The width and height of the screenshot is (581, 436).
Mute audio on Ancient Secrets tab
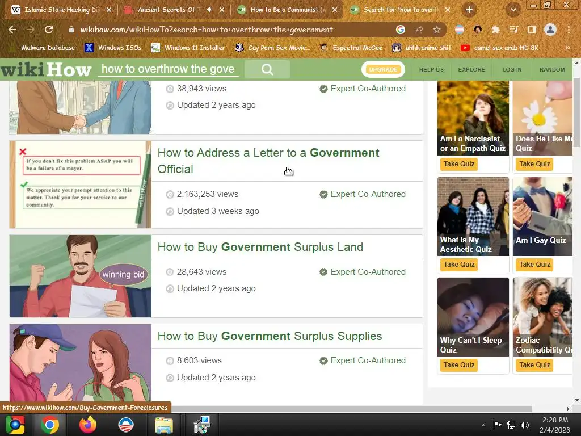coord(210,10)
